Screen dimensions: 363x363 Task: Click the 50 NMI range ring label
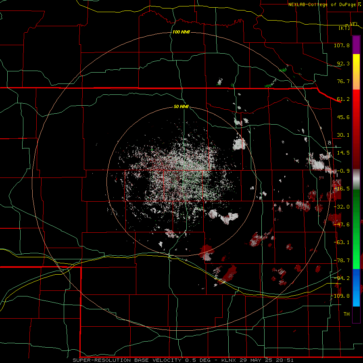coord(181,107)
